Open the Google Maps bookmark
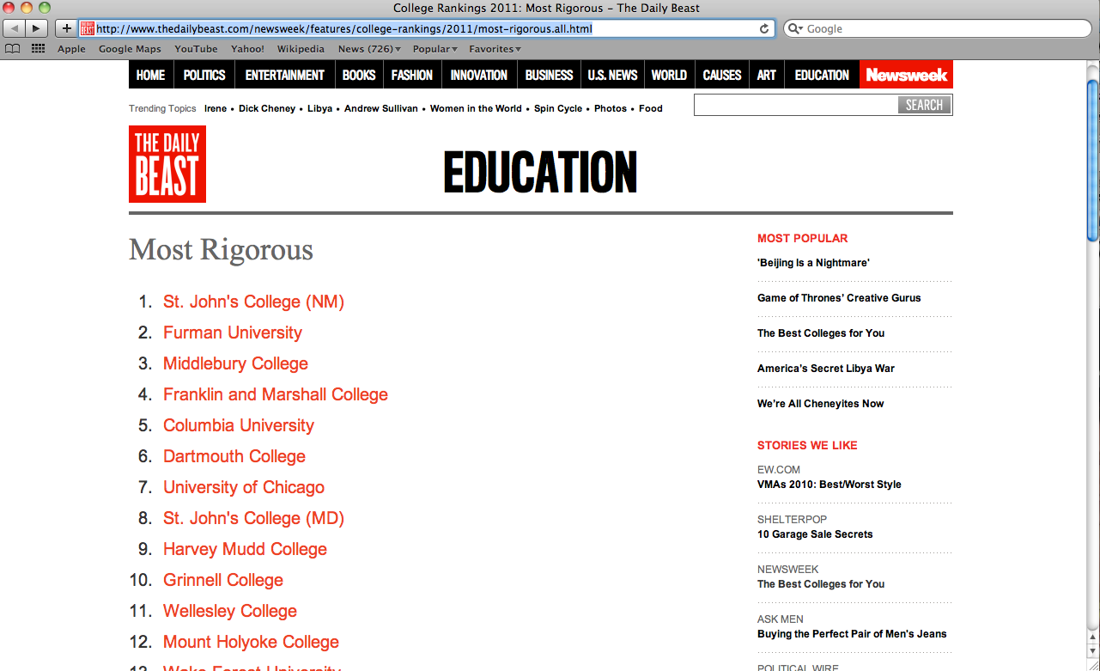This screenshot has height=671, width=1100. [x=130, y=49]
